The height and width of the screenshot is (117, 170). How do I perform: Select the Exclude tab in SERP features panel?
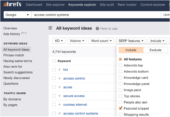pos(155,50)
